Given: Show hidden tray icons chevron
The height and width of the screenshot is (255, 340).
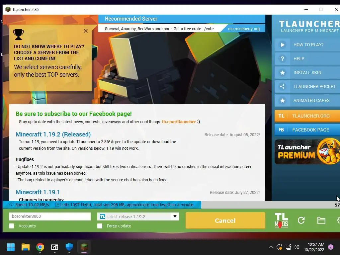Looking at the screenshot, I should coord(271,247).
